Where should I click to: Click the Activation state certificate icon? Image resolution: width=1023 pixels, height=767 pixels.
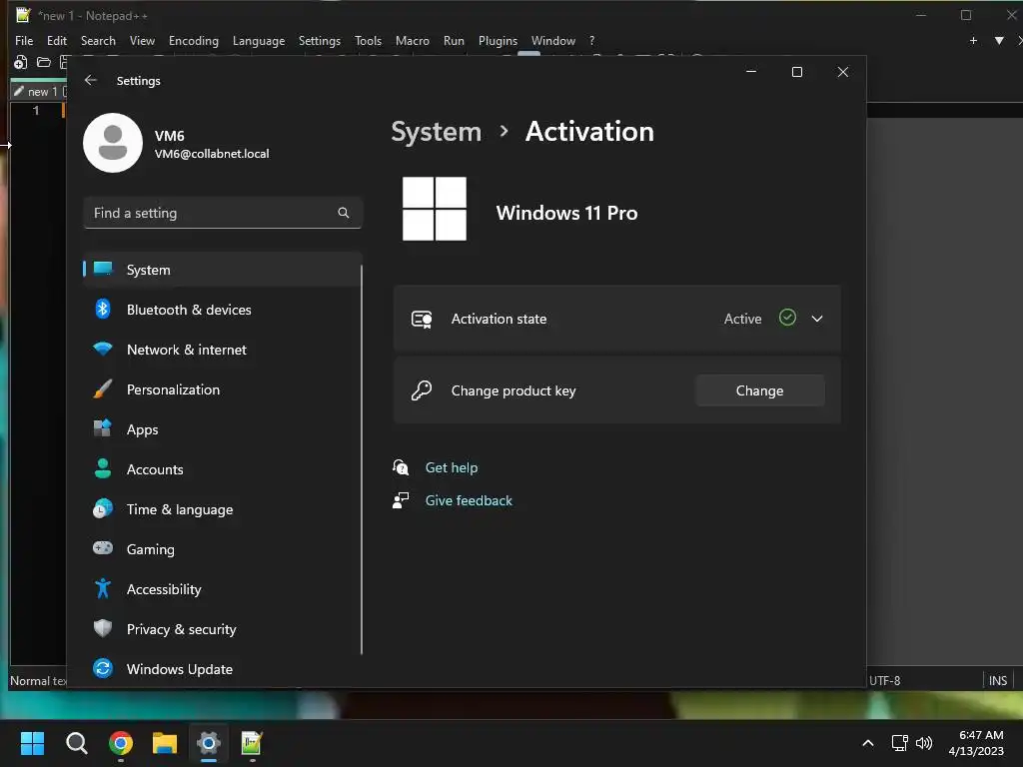coord(422,319)
